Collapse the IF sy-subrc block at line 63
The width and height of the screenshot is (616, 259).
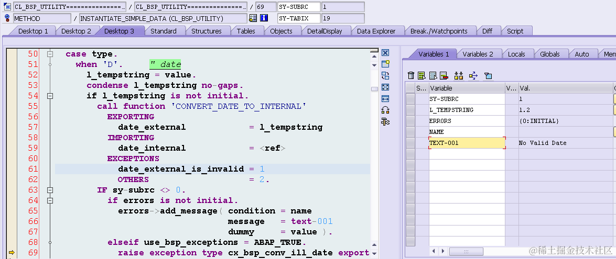[x=50, y=190]
